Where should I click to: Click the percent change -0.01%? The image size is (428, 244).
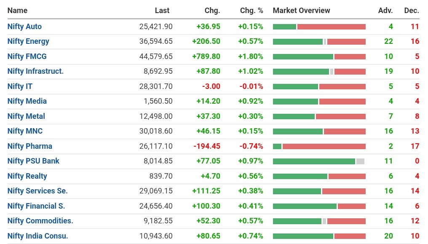251,86
